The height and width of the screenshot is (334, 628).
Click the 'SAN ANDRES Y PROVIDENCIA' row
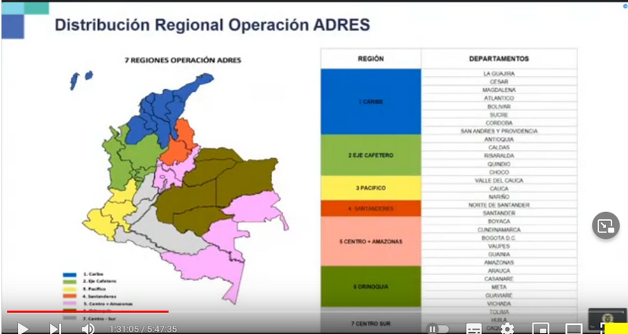tap(499, 131)
